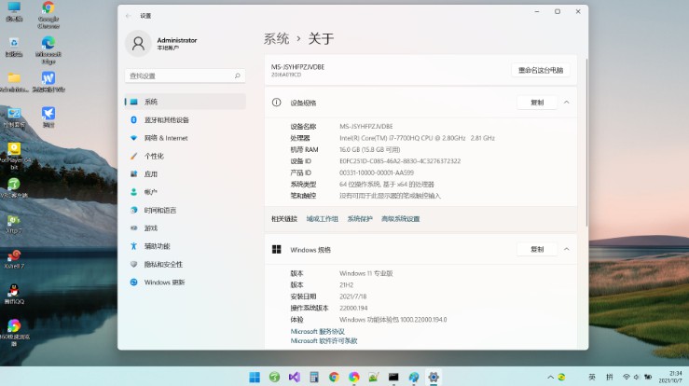The height and width of the screenshot is (386, 689).
Task: Open the PotPlayer 64 bit desktop shortcut
Action: coord(15,156)
